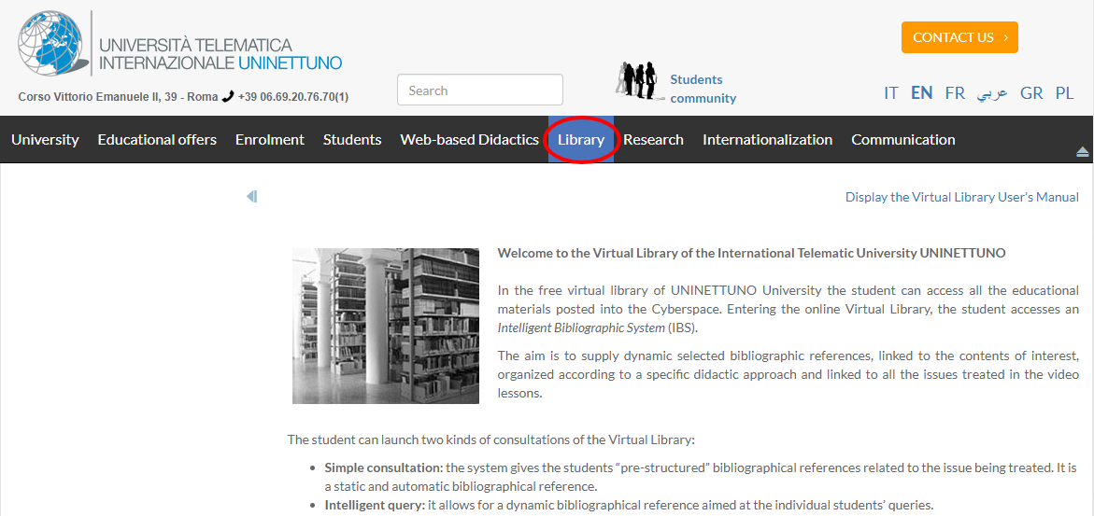Collapse the sidebar with the left arrow icon

251,197
